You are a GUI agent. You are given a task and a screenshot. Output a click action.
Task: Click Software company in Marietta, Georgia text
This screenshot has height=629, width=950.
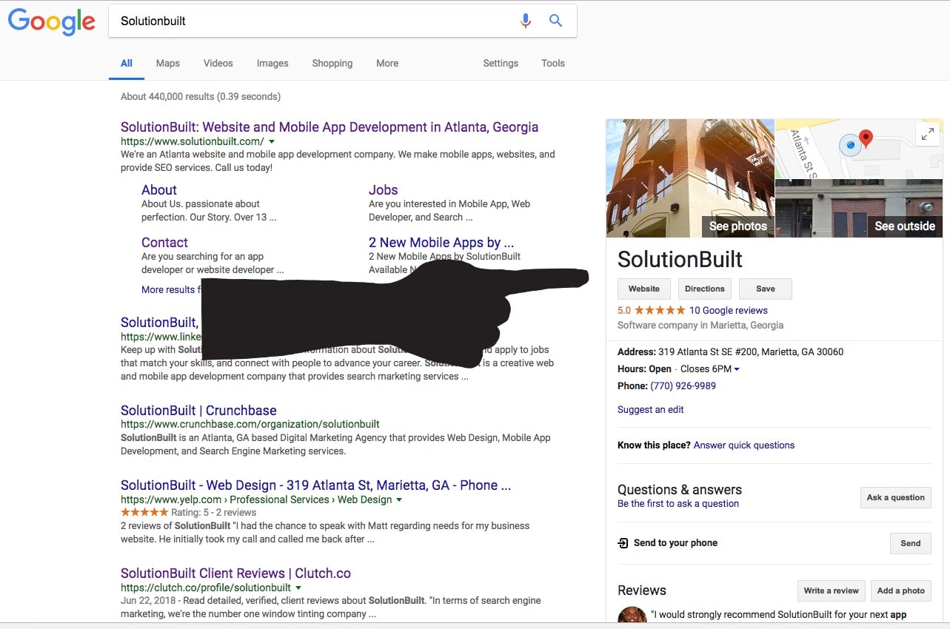[700, 325]
